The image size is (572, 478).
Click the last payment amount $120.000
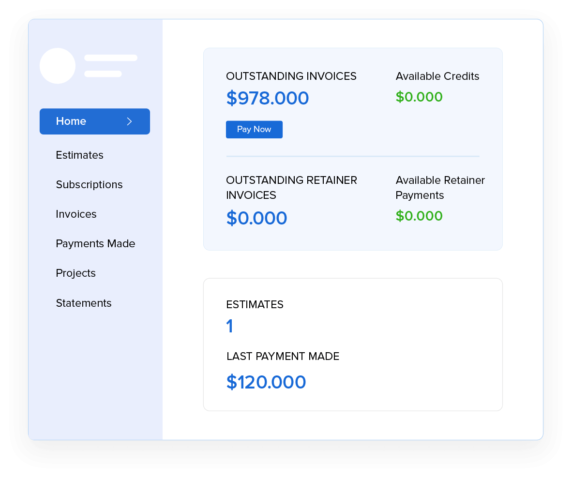coord(266,382)
